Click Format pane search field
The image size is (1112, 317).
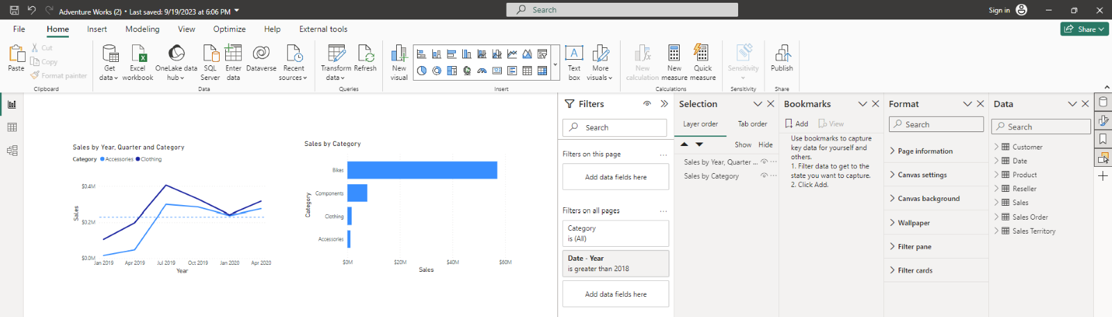[x=936, y=124]
